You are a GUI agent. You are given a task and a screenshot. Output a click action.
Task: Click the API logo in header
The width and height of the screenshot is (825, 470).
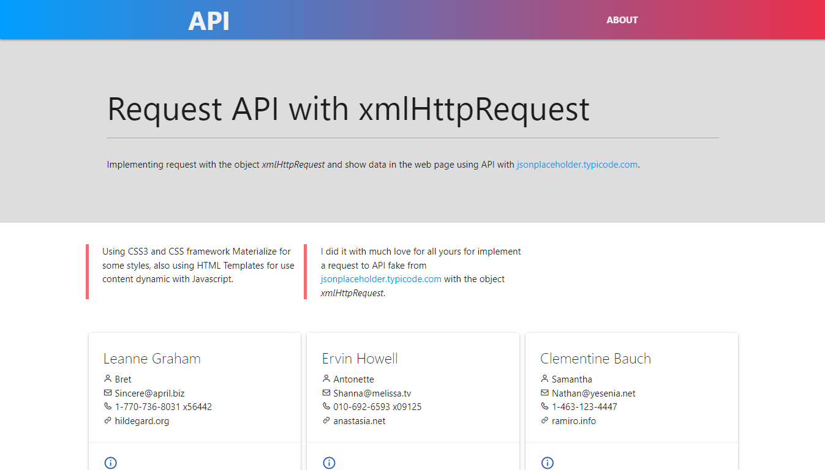(x=209, y=21)
